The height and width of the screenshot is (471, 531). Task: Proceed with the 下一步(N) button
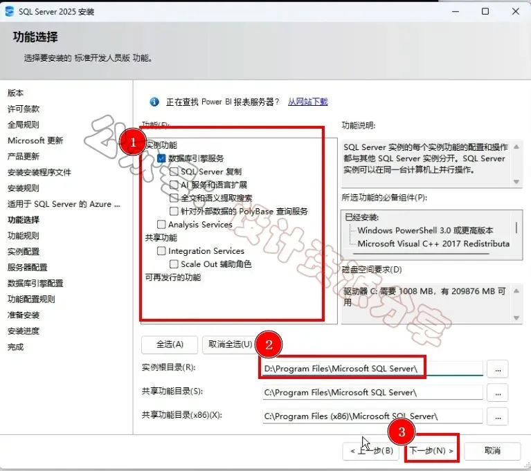click(432, 451)
